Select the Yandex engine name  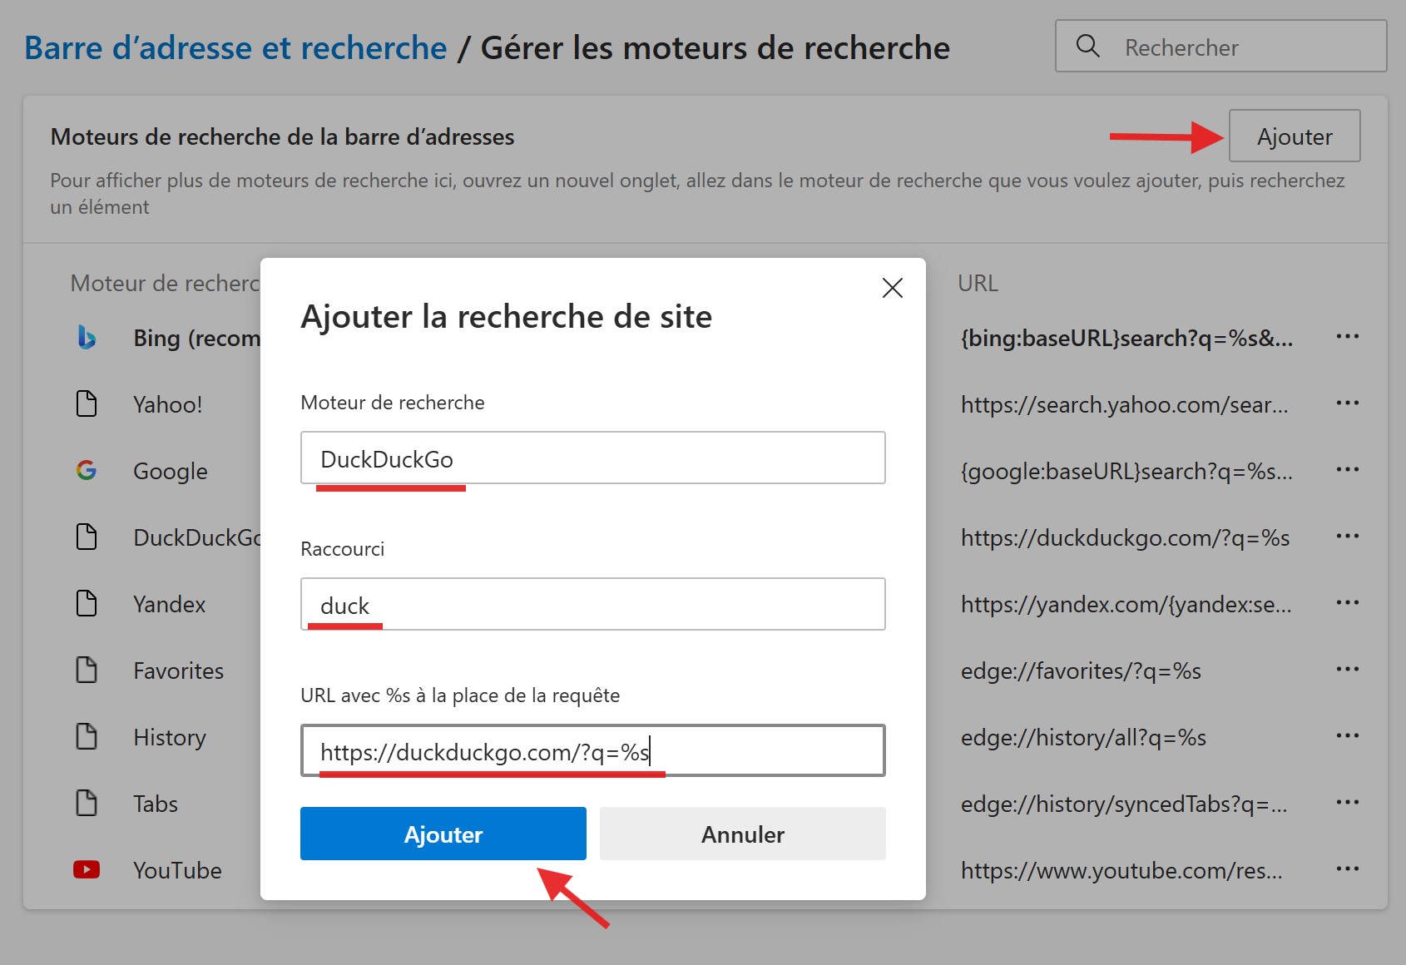170,604
